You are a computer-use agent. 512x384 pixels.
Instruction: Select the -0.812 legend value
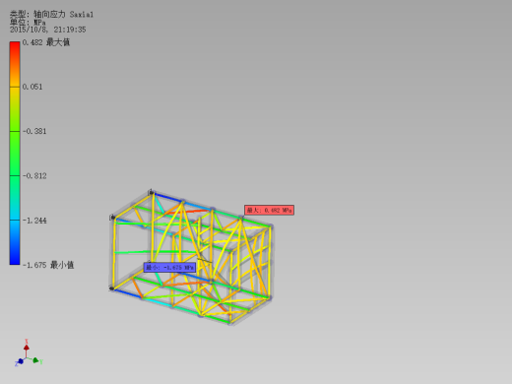coord(34,176)
